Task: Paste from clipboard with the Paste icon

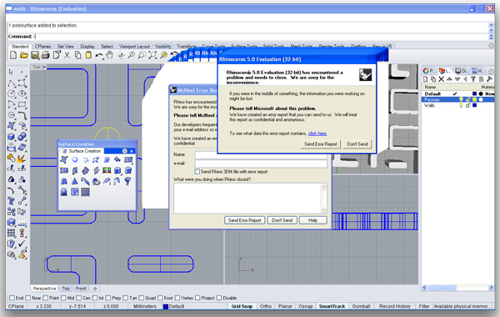Action: [88, 55]
